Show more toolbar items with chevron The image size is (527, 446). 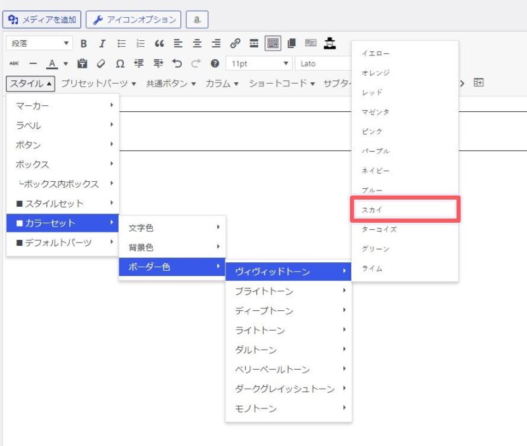462,84
